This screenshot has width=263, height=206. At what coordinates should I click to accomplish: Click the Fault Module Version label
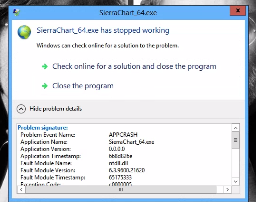point(48,170)
